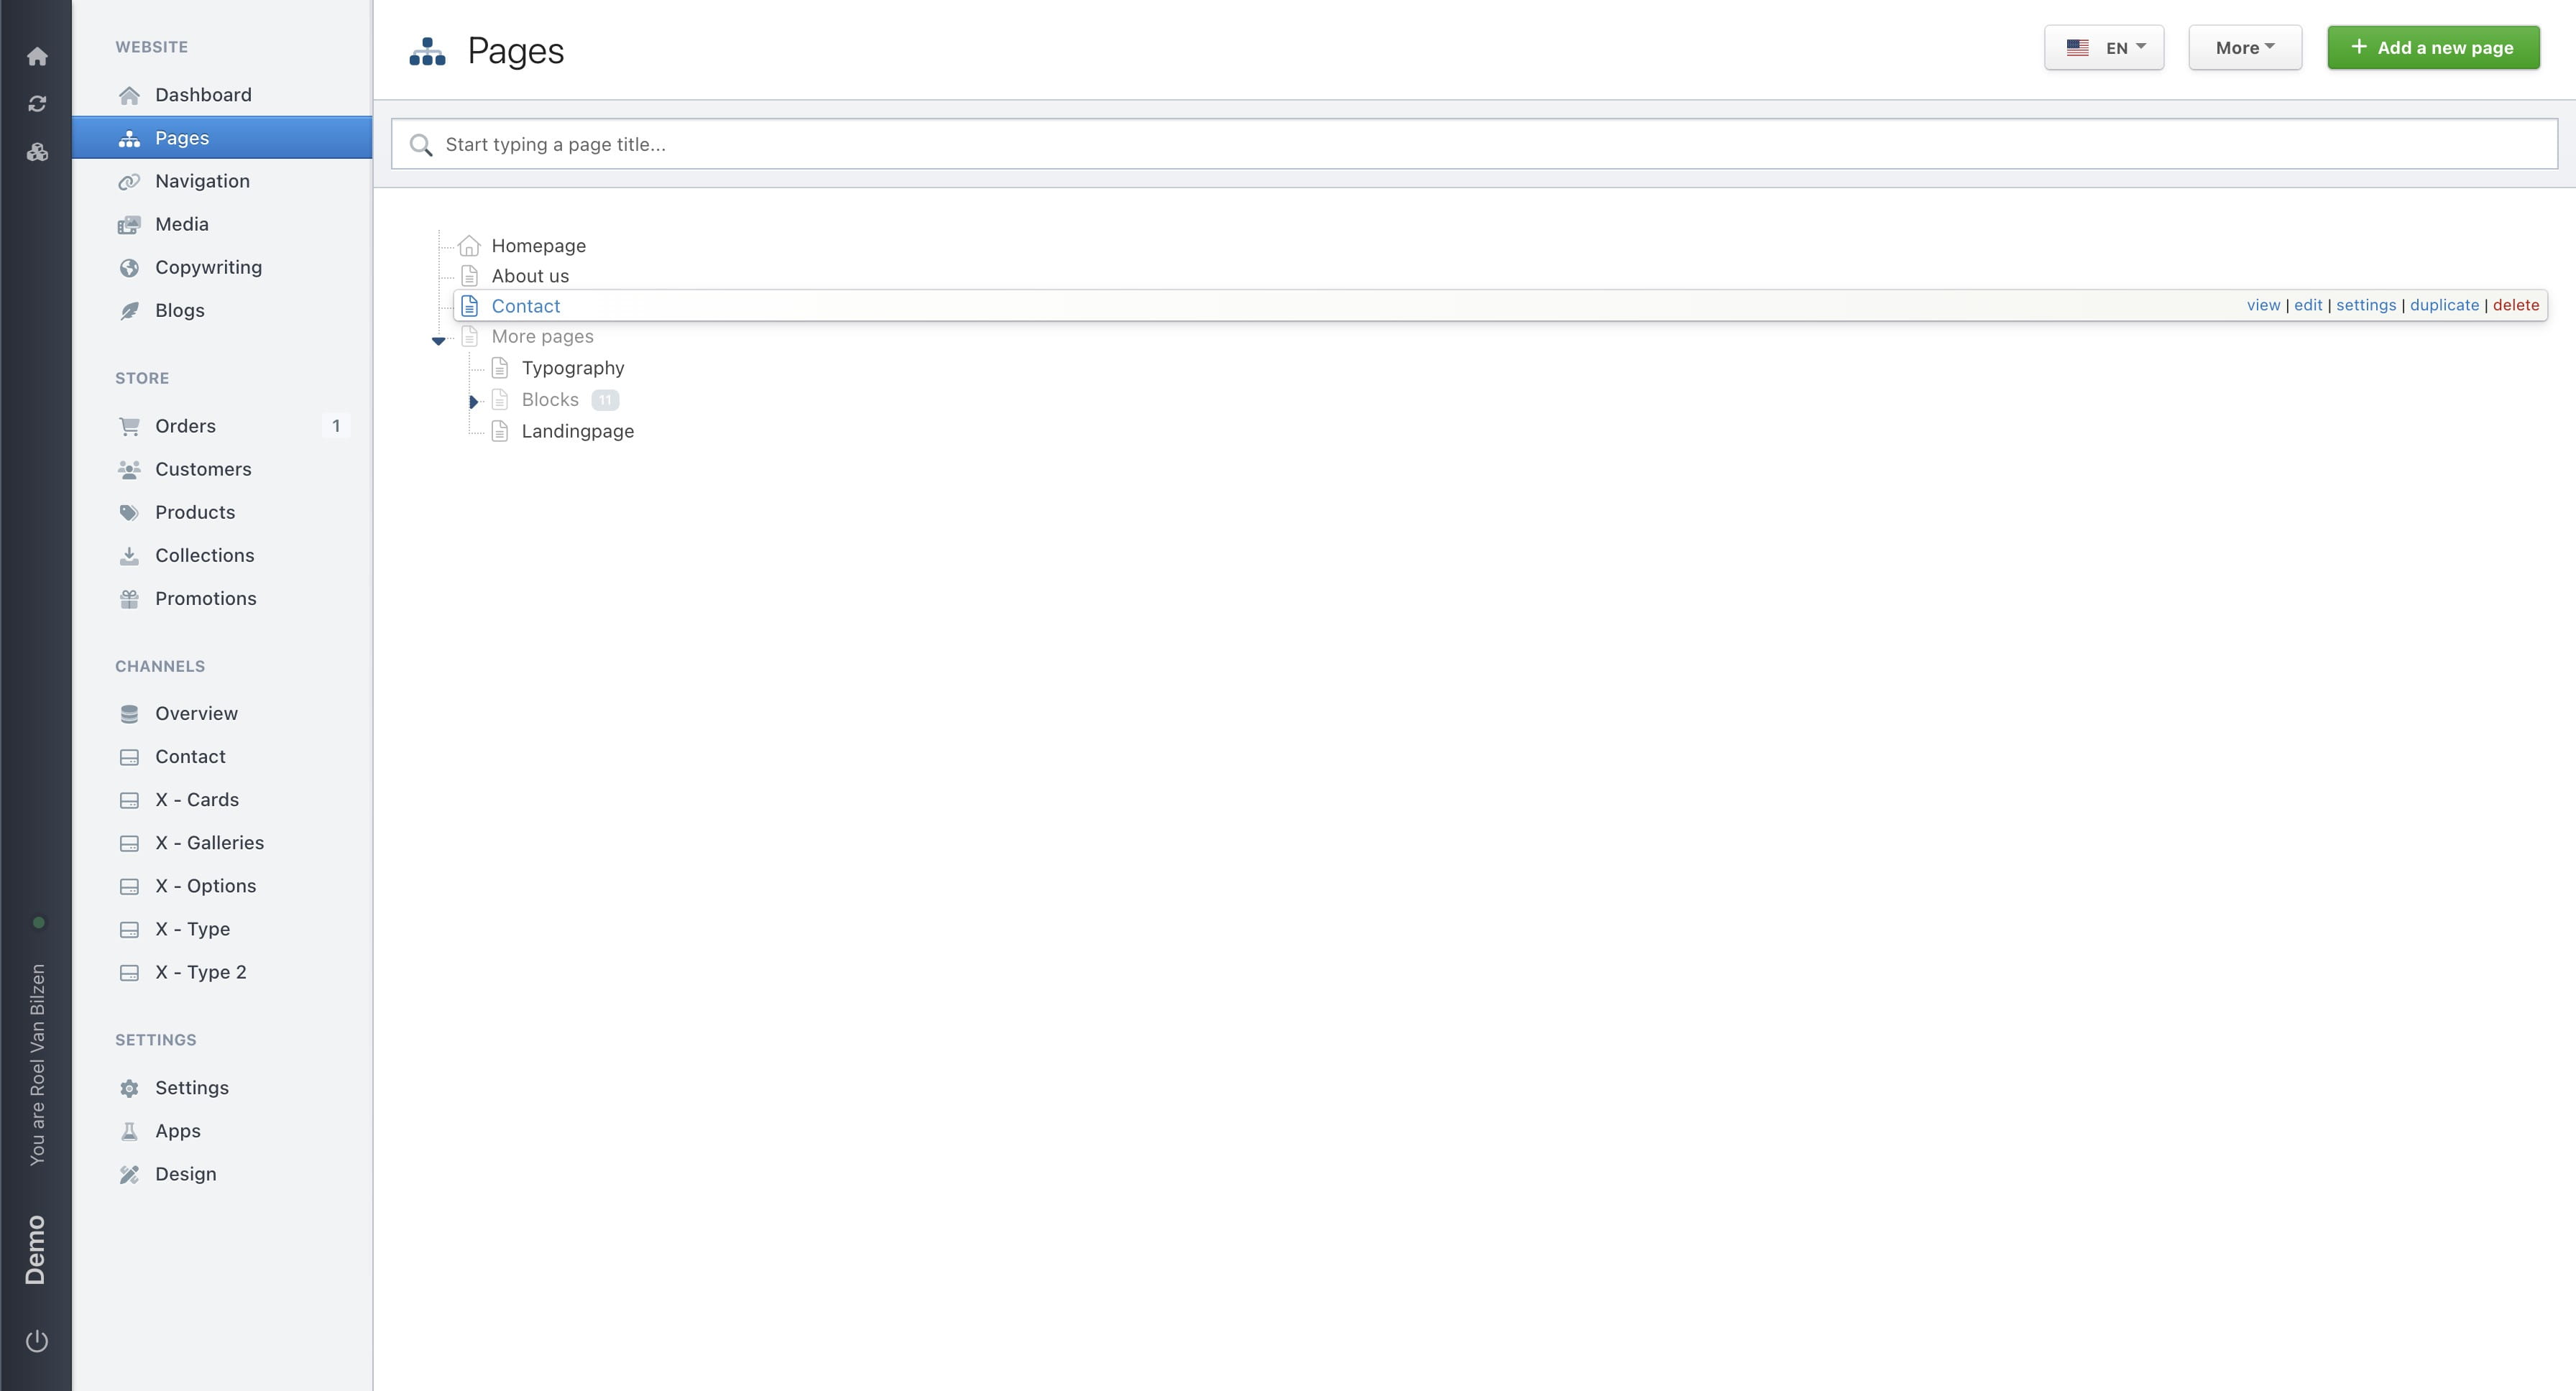2576x1391 pixels.
Task: Click the blocks icon in the dark sidebar
Action: pos(37,152)
